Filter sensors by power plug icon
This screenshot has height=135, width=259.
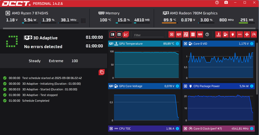point(232,34)
